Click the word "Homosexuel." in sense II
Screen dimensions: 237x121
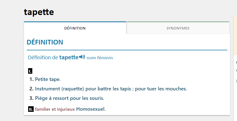91,109
